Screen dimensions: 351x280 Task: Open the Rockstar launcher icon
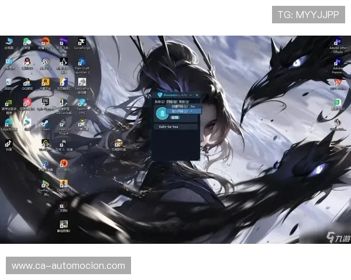[46, 84]
